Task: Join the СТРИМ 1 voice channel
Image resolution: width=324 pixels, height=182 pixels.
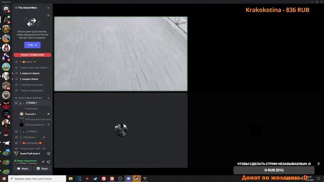Action: coord(32,103)
